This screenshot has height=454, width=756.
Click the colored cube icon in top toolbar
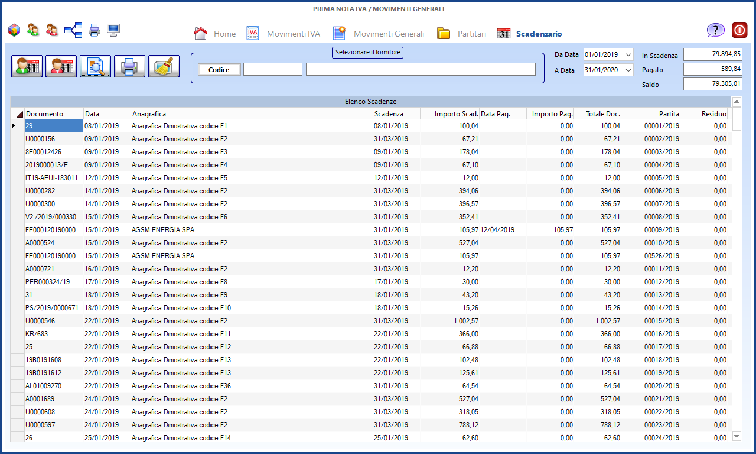14,30
